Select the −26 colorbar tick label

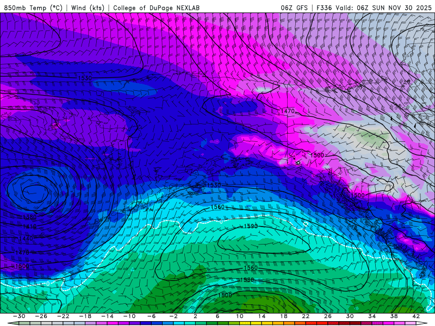pos(41,316)
